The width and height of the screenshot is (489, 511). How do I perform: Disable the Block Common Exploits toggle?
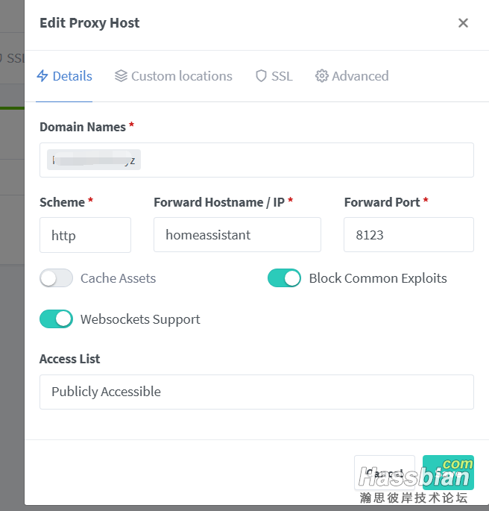284,278
